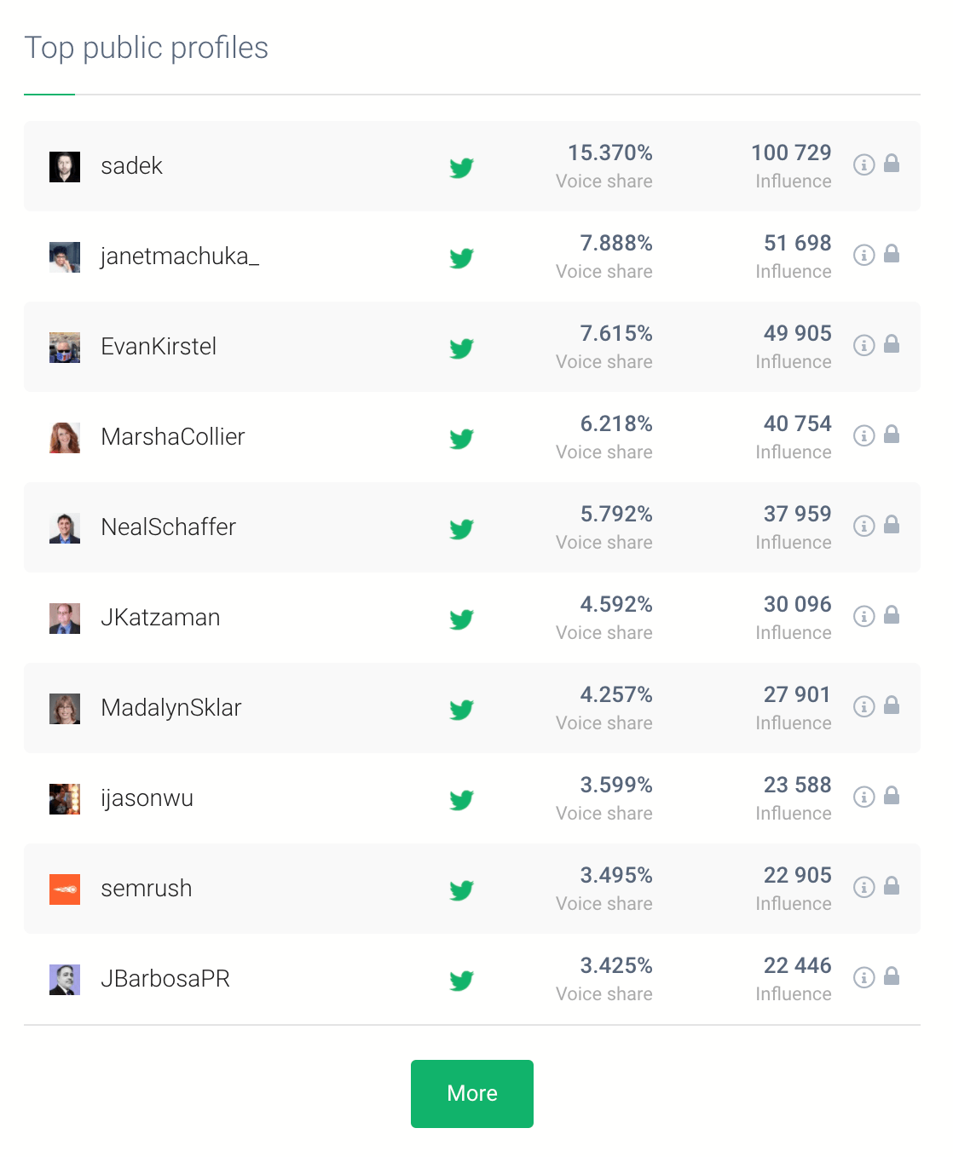Image resolution: width=953 pixels, height=1157 pixels.
Task: Click the Twitter icon for sadek
Action: point(461,167)
